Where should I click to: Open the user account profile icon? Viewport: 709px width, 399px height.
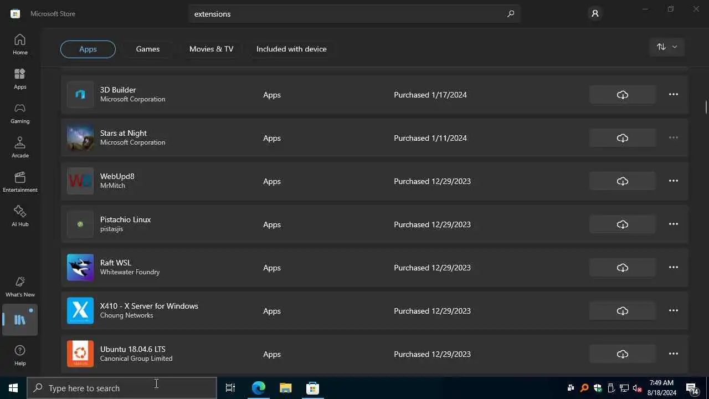pos(595,14)
